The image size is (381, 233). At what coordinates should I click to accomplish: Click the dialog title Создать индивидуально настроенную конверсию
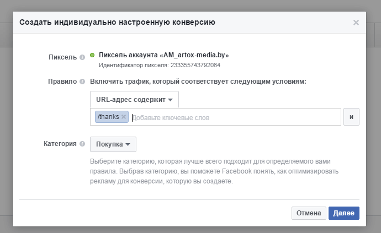point(117,23)
